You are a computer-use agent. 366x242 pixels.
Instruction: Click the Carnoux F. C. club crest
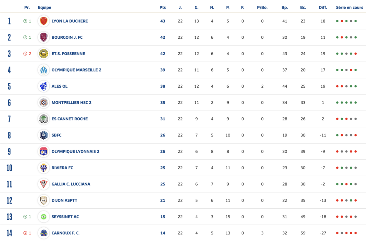tap(44, 233)
